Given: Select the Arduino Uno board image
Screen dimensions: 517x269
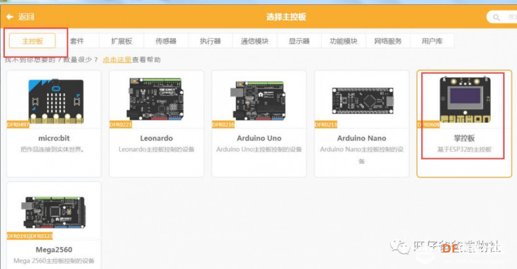Looking at the screenshot, I should point(258,100).
